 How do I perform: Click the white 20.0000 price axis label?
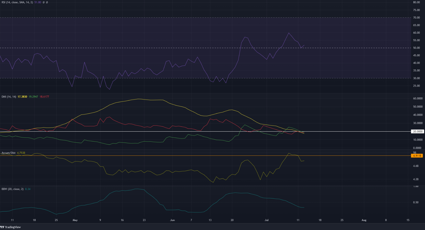click(x=418, y=132)
